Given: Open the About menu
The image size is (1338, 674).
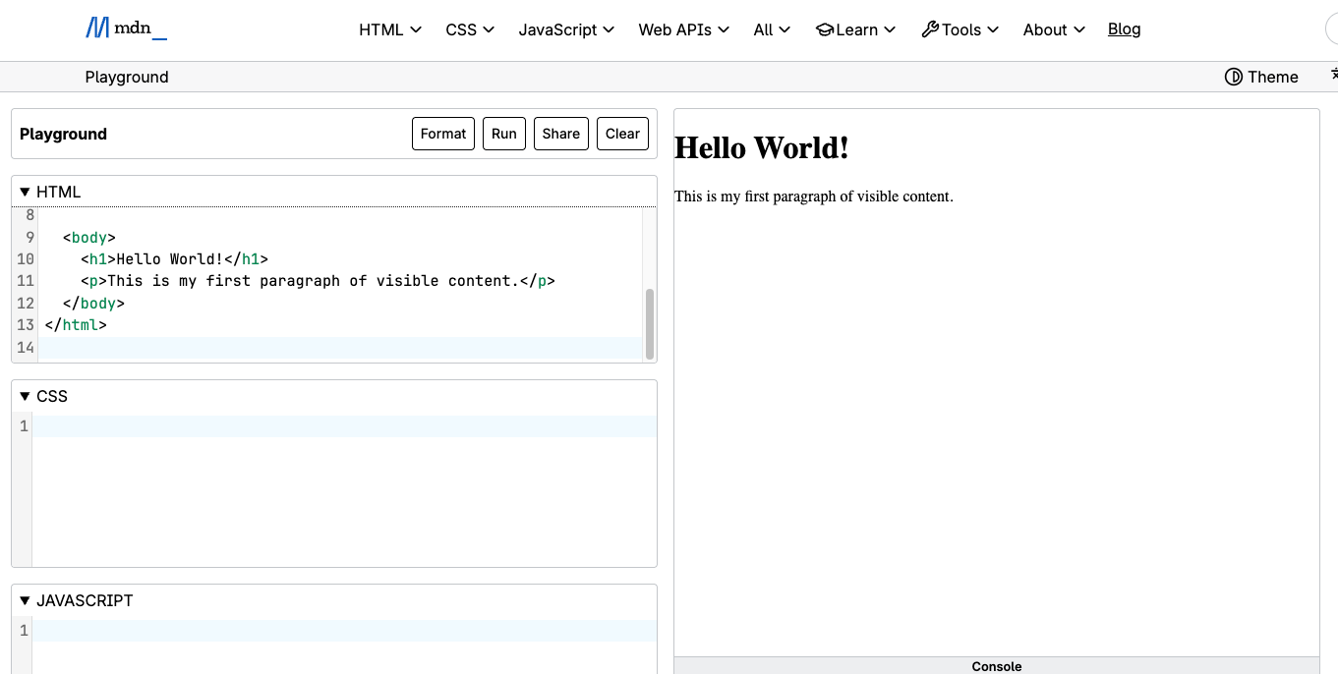Looking at the screenshot, I should pos(1054,29).
